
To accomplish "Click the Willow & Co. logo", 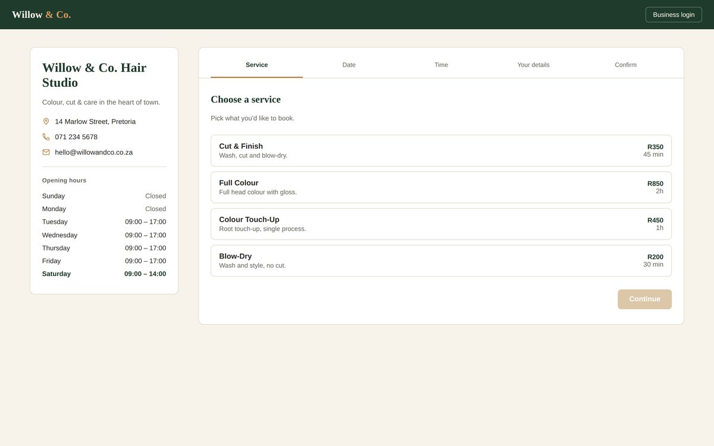I will [41, 15].
